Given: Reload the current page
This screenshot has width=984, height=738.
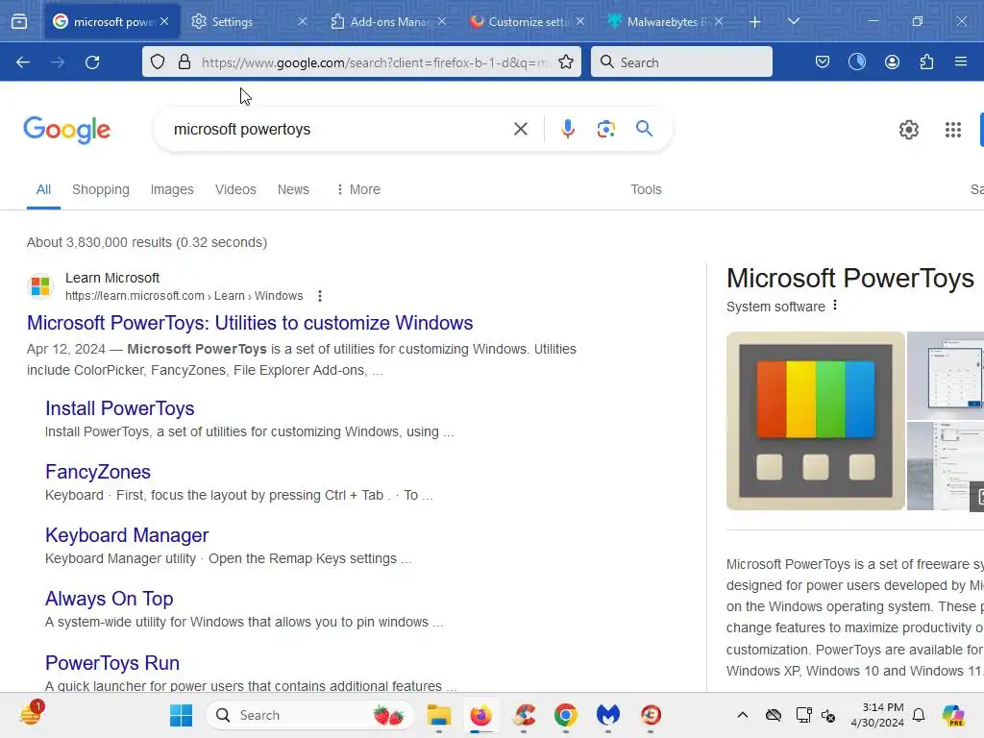Looking at the screenshot, I should (92, 62).
